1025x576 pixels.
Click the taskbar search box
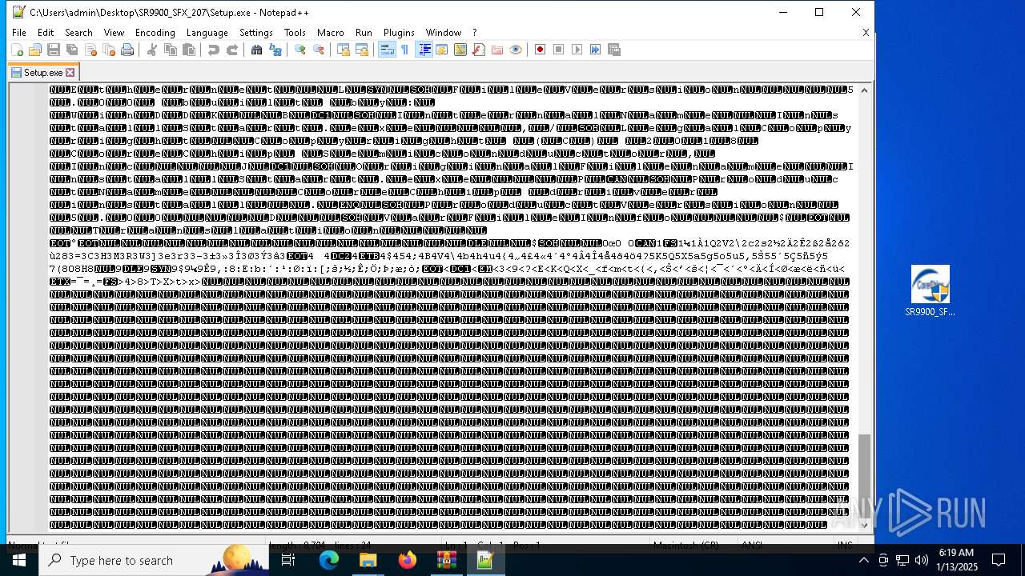(x=154, y=560)
